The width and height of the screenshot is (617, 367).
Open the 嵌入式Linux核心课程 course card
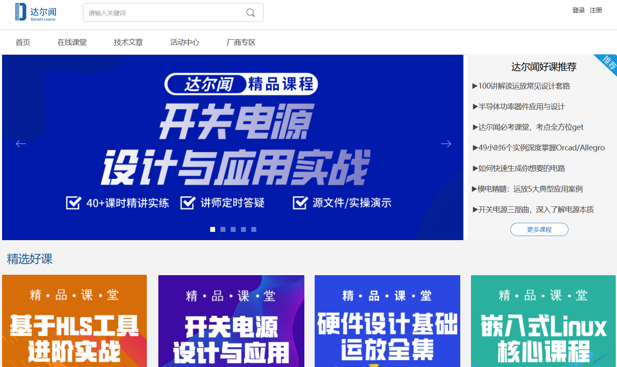click(x=543, y=321)
